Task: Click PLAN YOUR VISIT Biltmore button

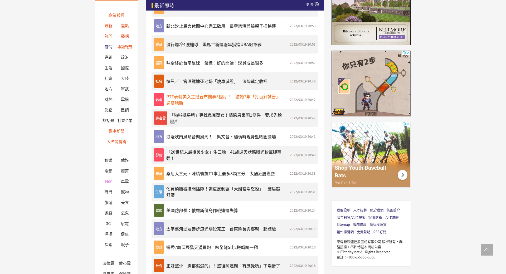Action: (392, 37)
